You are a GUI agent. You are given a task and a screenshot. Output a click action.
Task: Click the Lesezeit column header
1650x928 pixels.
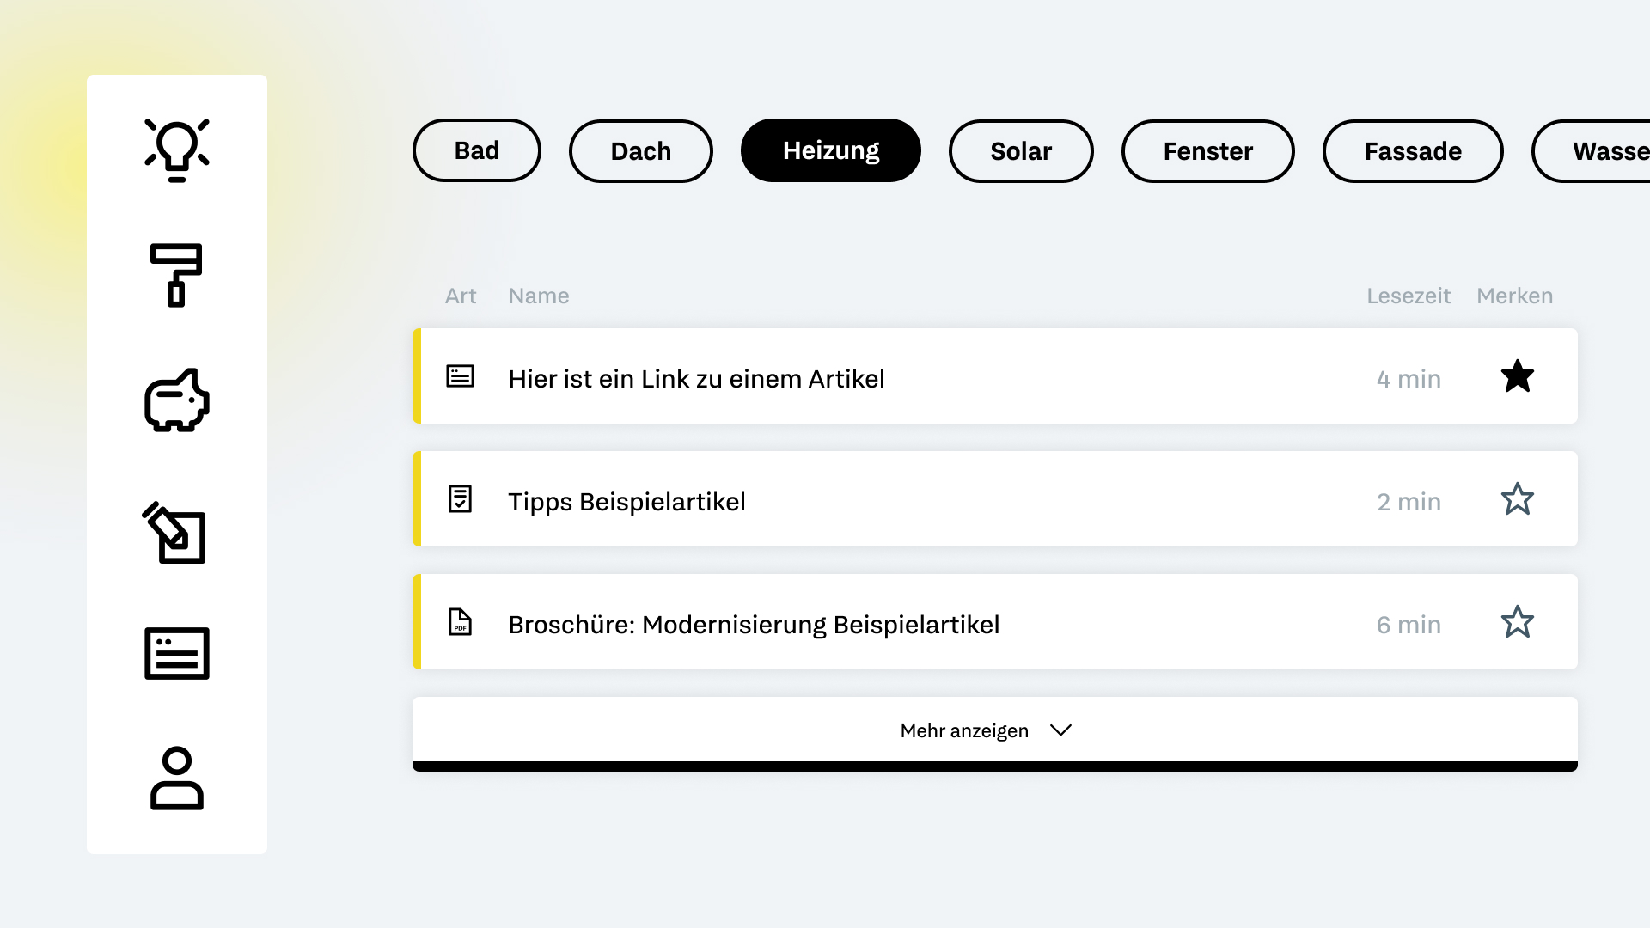click(1409, 296)
